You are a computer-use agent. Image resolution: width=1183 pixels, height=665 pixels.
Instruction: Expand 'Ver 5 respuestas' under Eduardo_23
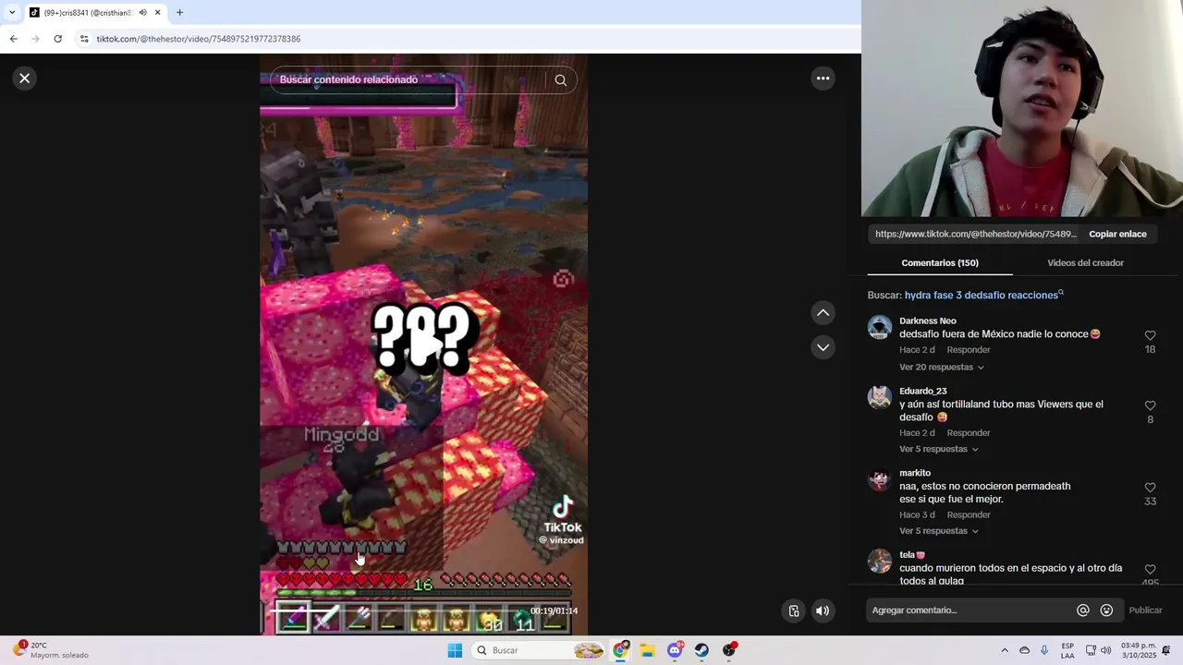[939, 450]
